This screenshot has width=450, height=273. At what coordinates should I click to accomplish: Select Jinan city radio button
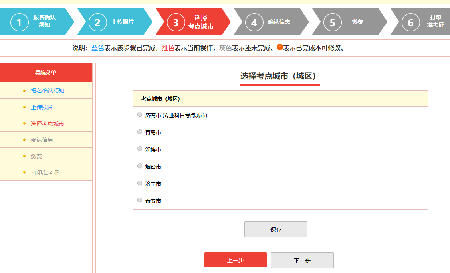pos(140,114)
